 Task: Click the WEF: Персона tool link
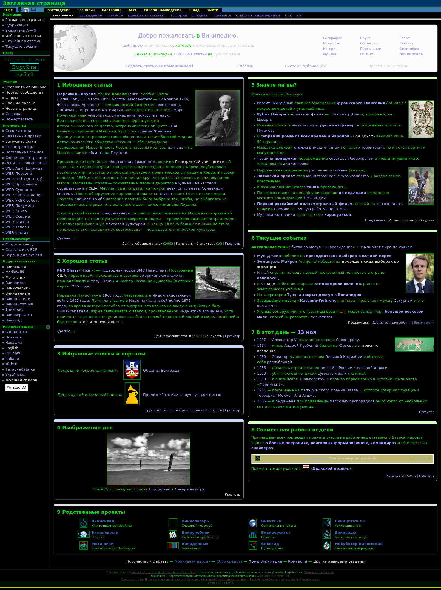19,174
